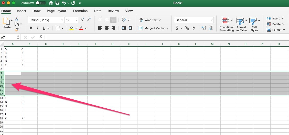Increase font size with large A
Viewport: 289px width, 135px height.
point(82,20)
